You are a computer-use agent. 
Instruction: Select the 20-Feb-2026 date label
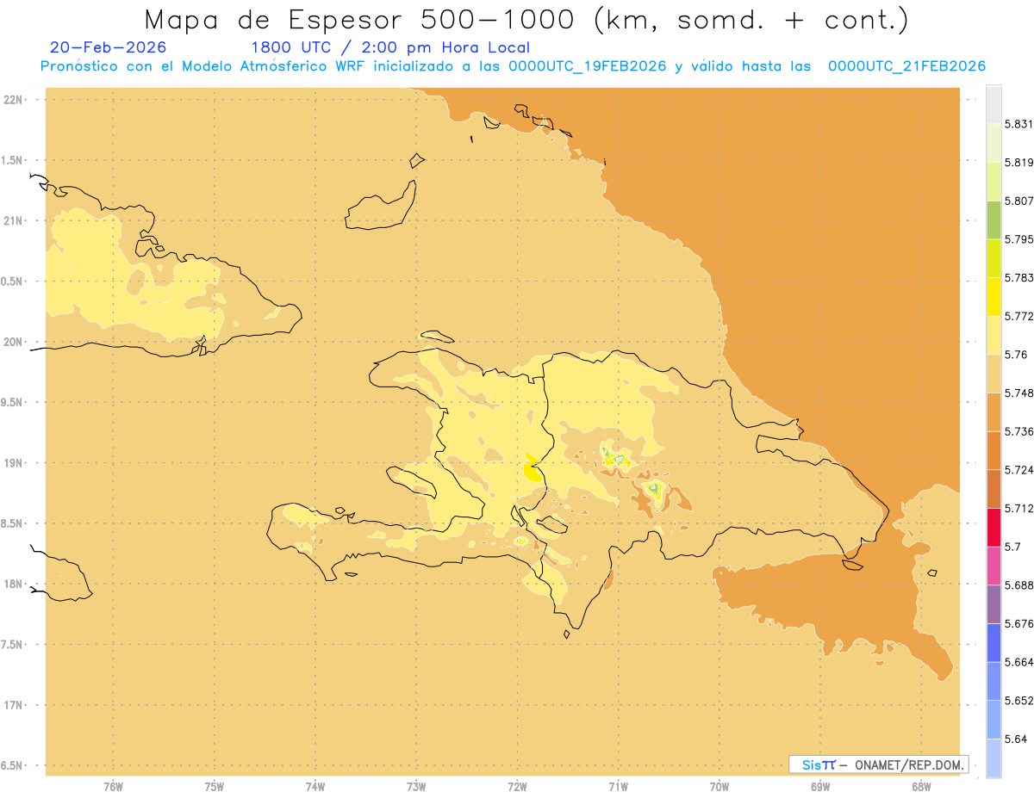coord(109,47)
